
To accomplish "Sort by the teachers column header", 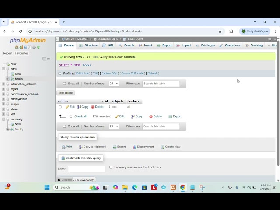I will pos(133,101).
